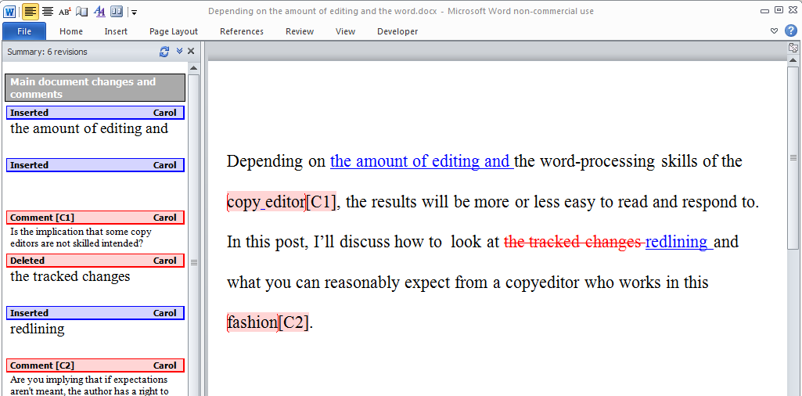
Task: Open the Review tab
Action: [x=300, y=31]
